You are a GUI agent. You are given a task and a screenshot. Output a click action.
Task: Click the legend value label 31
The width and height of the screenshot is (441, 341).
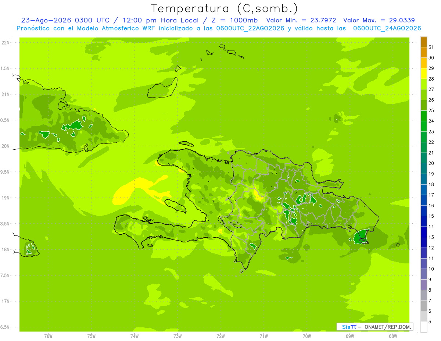point(431,47)
